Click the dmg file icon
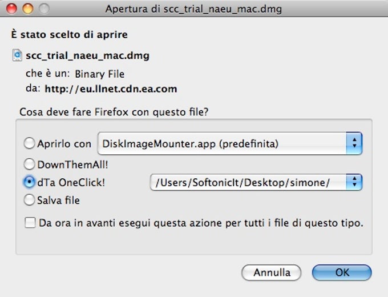This screenshot has height=297, width=388. 17,55
